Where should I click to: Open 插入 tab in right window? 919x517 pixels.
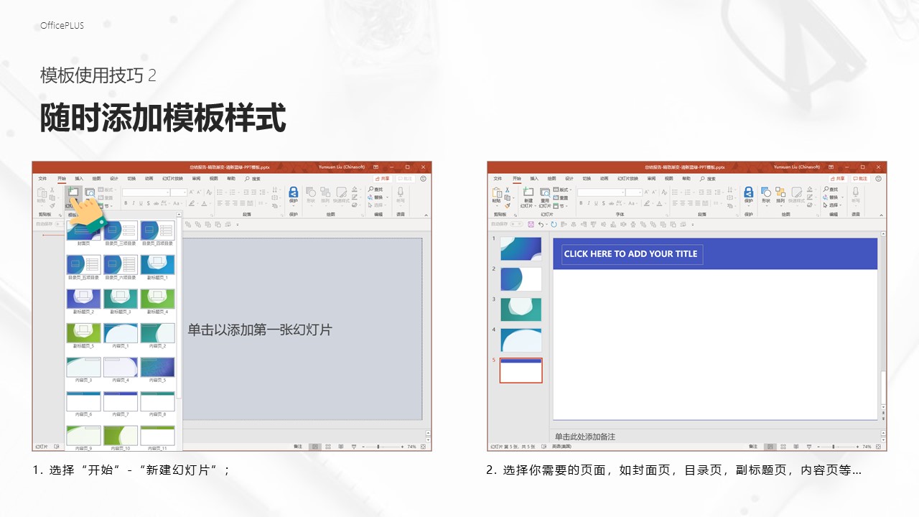[x=534, y=179]
